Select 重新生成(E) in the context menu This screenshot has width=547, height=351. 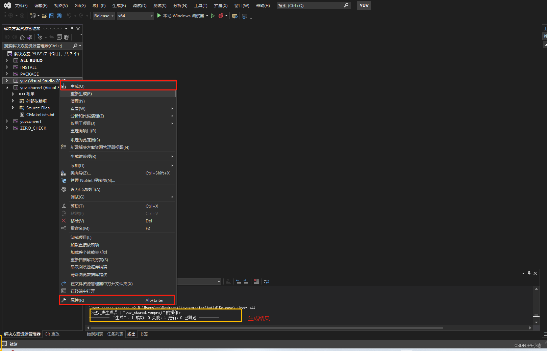(118, 94)
